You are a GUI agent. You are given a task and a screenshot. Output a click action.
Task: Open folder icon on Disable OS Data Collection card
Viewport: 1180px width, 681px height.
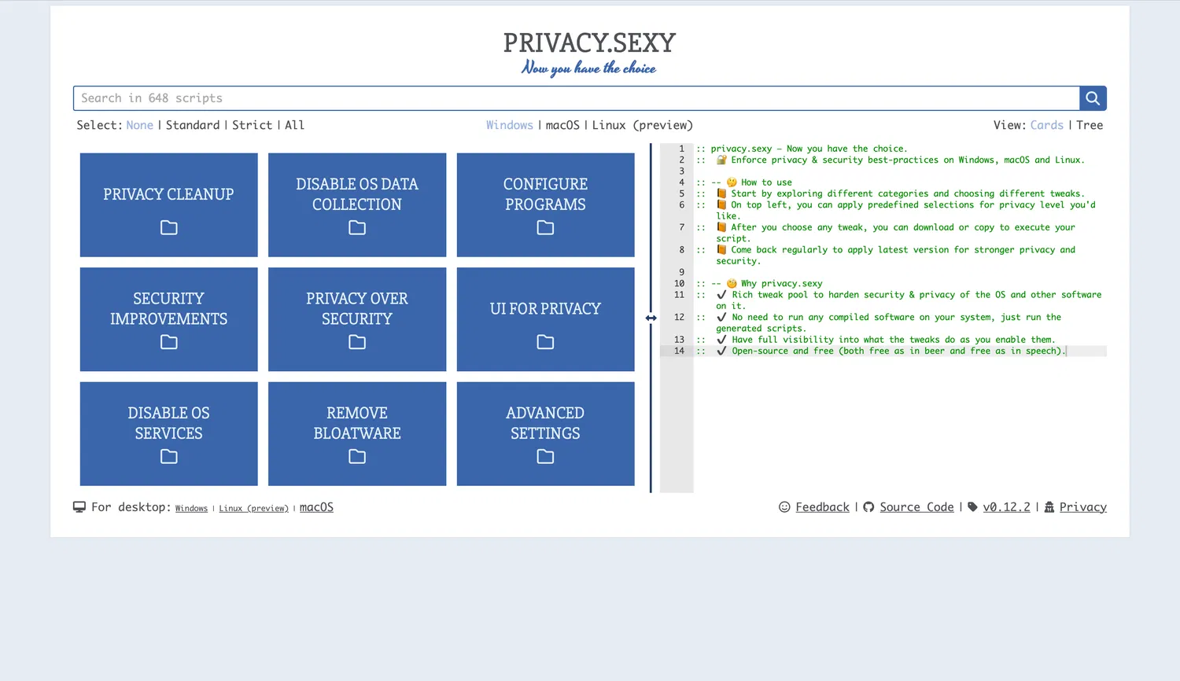357,228
